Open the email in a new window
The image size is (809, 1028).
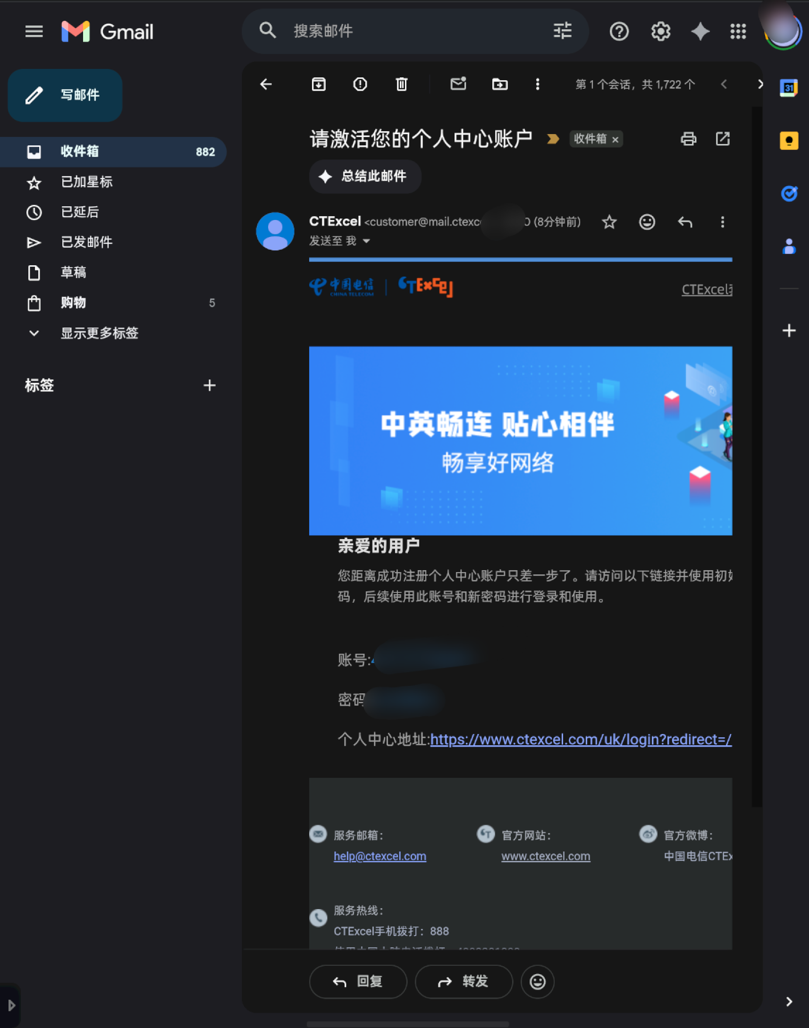(x=722, y=139)
